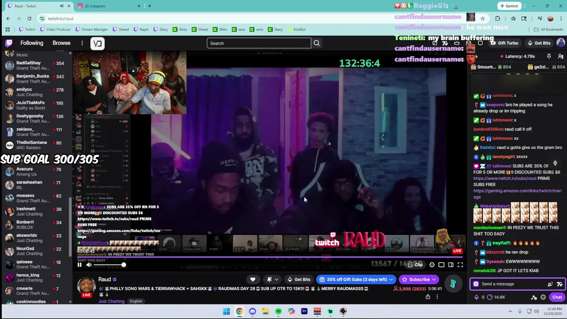
Task: Click Raud's live profile avatar
Action: [x=86, y=287]
